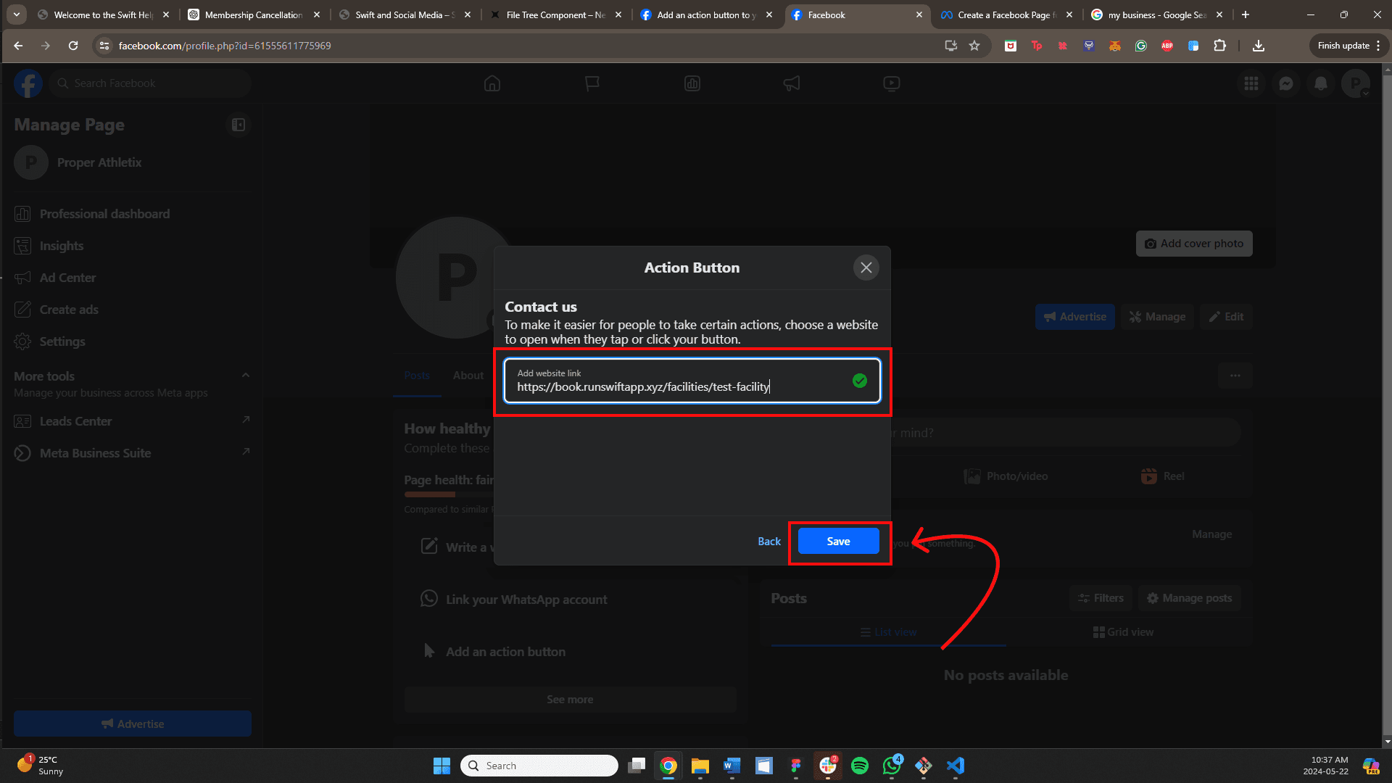Click the Posts tab on page
Screen dimensions: 1392x783
pyautogui.click(x=417, y=375)
